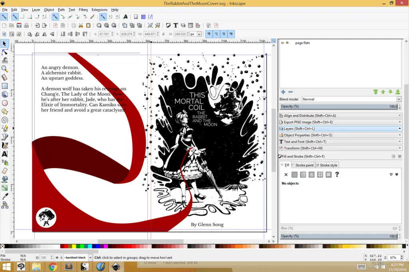Select the Spiral tool
The height and width of the screenshot is (272, 409).
point(5,120)
